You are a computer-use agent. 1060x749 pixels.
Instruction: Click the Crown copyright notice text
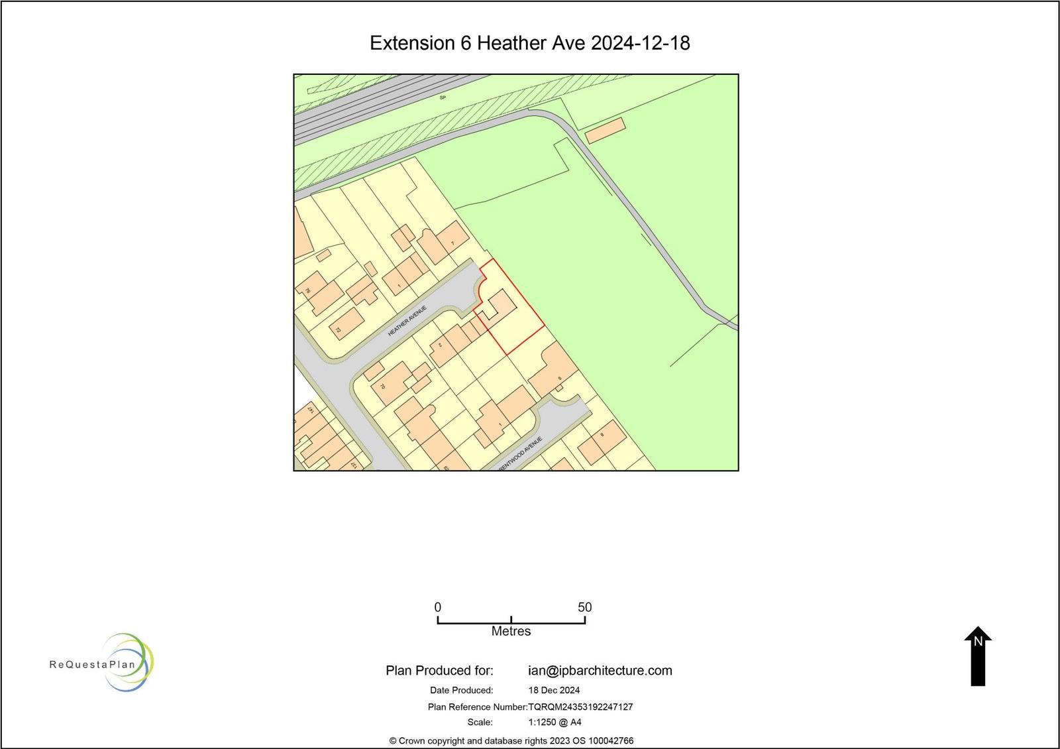(x=511, y=740)
